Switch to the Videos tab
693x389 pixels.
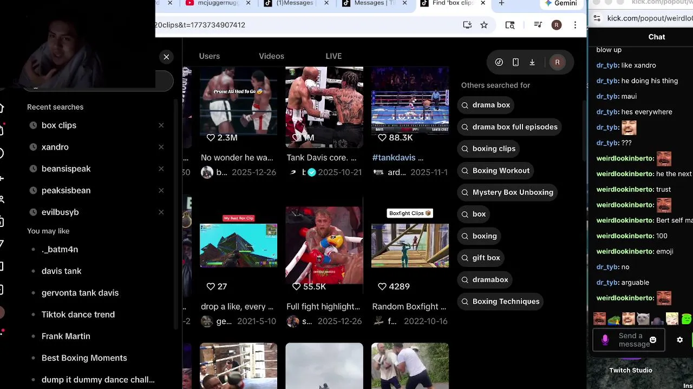(271, 56)
